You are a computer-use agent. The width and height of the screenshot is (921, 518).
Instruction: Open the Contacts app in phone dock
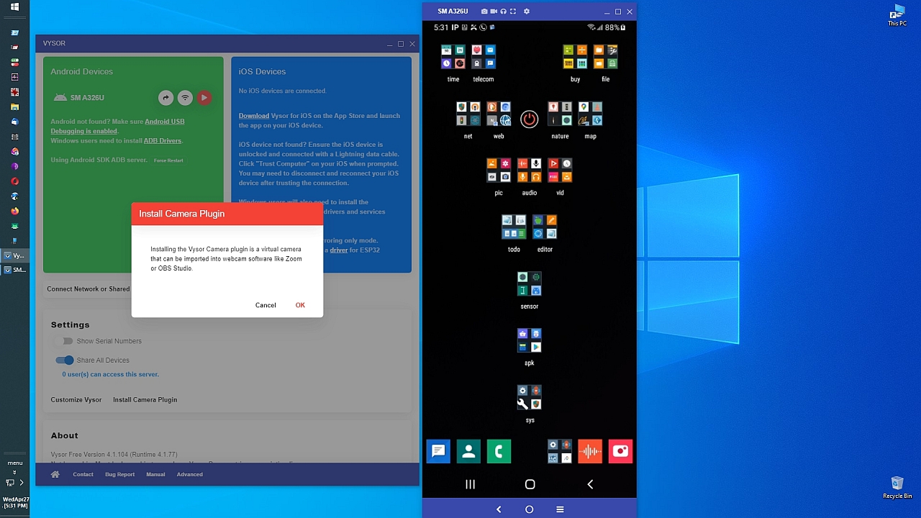[468, 451]
